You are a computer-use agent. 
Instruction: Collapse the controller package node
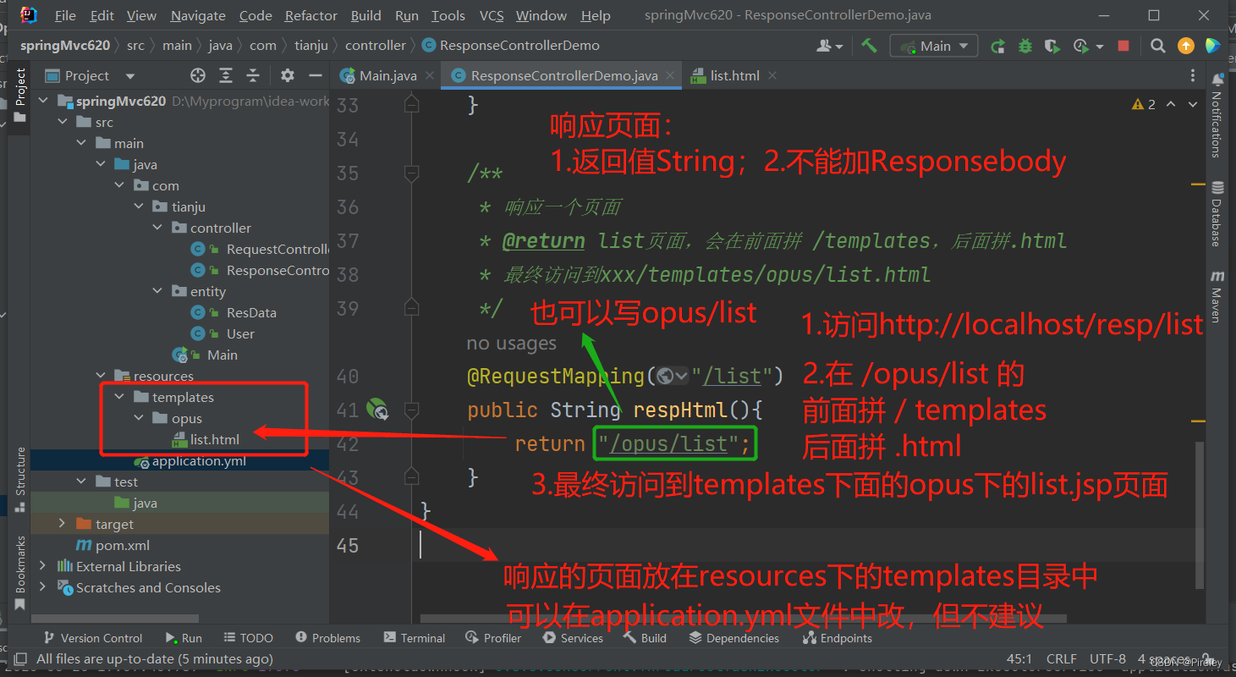158,228
